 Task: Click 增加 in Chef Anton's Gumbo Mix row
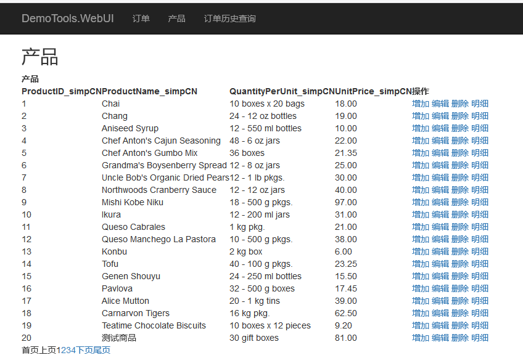click(x=421, y=153)
